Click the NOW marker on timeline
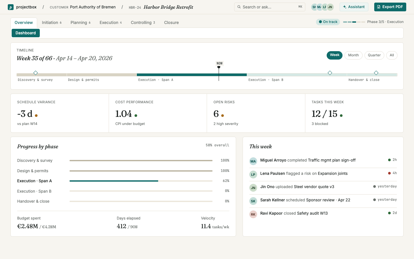414x259 pixels. 220,63
